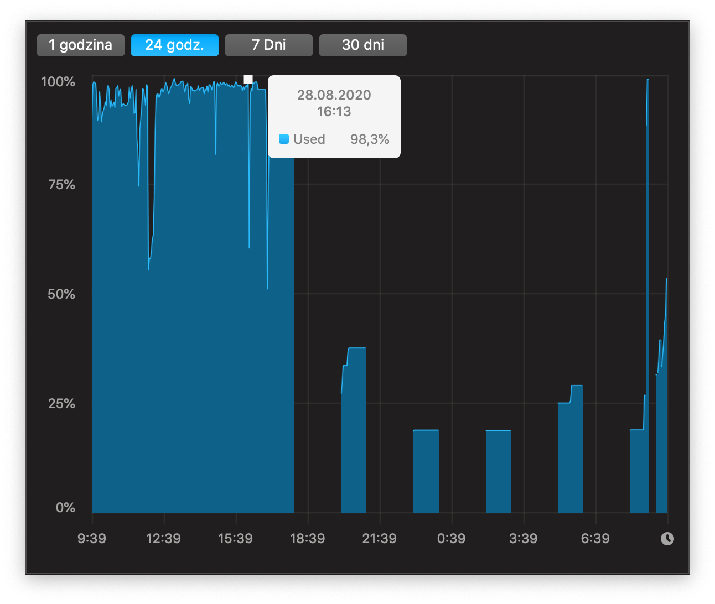
Task: Click the 100% axis label
Action: click(x=58, y=82)
